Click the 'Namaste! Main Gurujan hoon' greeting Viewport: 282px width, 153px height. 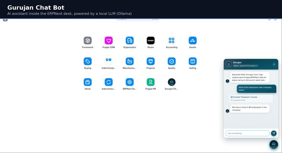[x=250, y=77]
